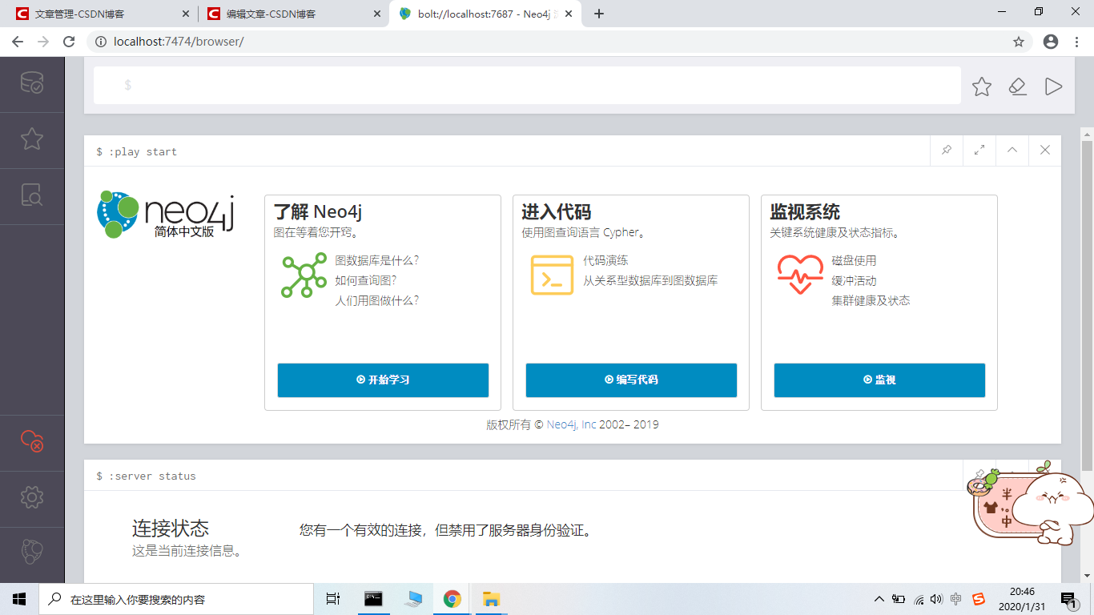Click '缓冲活动' text
This screenshot has height=615, width=1094.
pyautogui.click(x=854, y=280)
